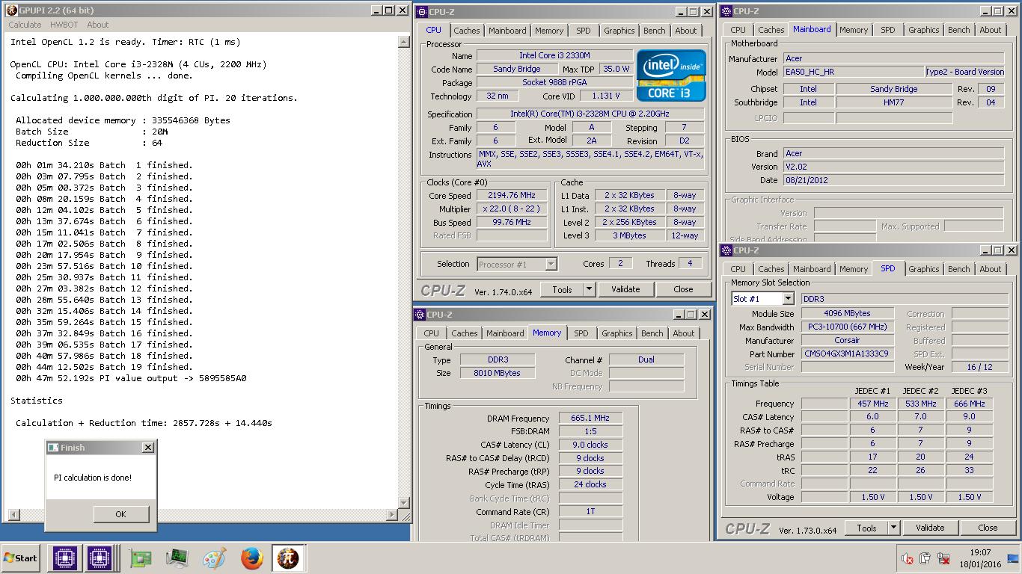The width and height of the screenshot is (1022, 574).
Task: Open second CPU-Z taskbar icon
Action: [100, 558]
